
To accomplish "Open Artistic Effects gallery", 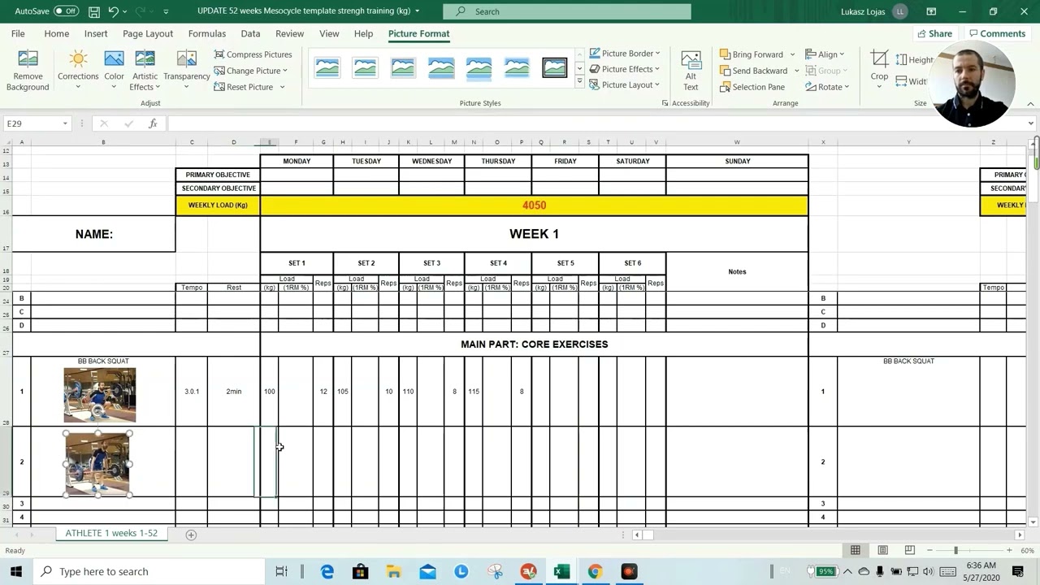I will click(x=145, y=70).
